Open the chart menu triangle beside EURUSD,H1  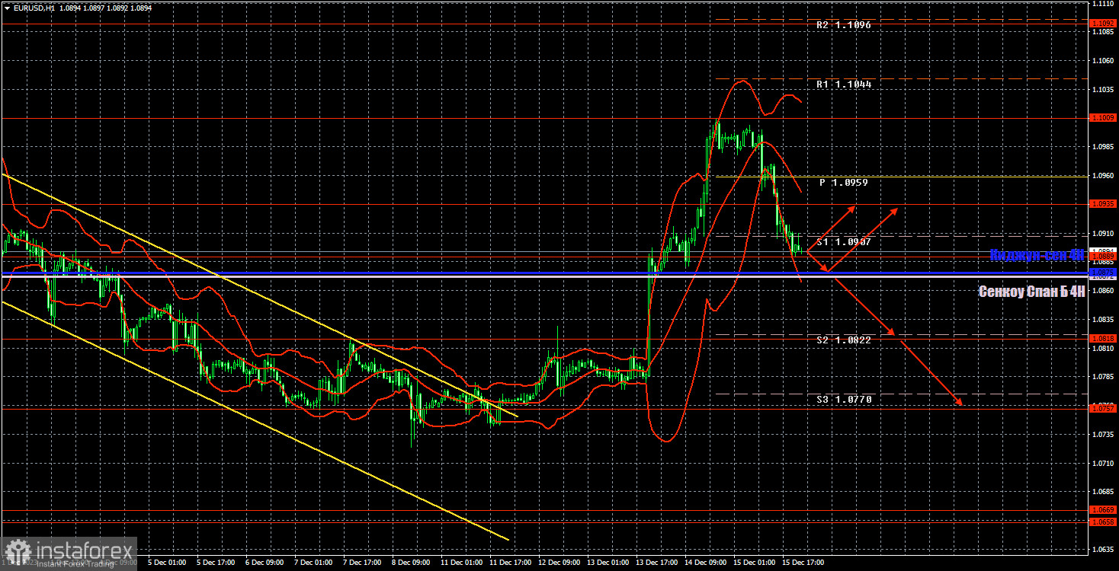click(7, 8)
